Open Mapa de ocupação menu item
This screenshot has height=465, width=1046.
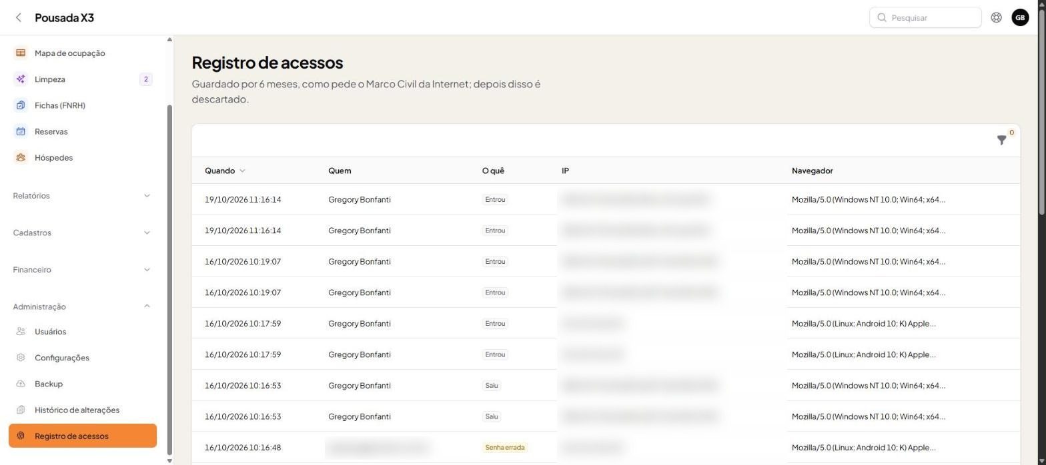point(83,53)
